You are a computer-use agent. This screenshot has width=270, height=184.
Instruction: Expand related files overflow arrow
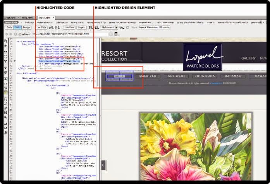(263, 23)
